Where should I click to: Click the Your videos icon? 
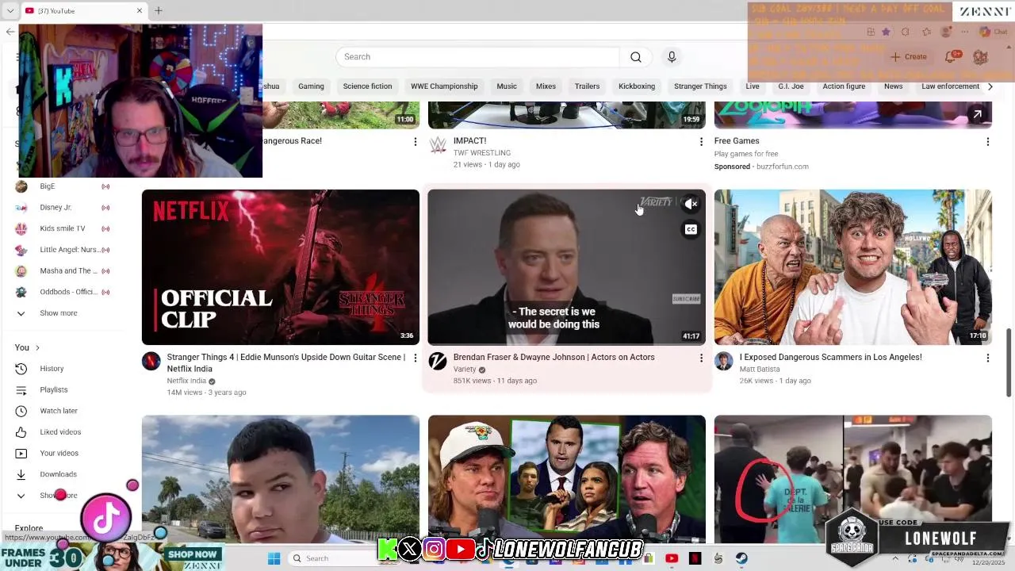pyautogui.click(x=21, y=454)
